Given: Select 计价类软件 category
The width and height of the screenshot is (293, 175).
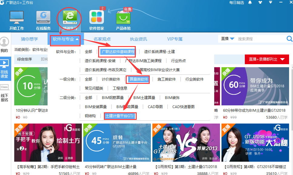Looking at the screenshot, I should [x=111, y=79].
